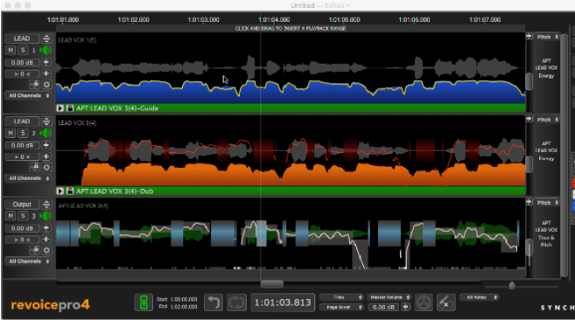The width and height of the screenshot is (575, 320).
Task: Toggle the green speaker on Output track 3
Action: (x=46, y=216)
